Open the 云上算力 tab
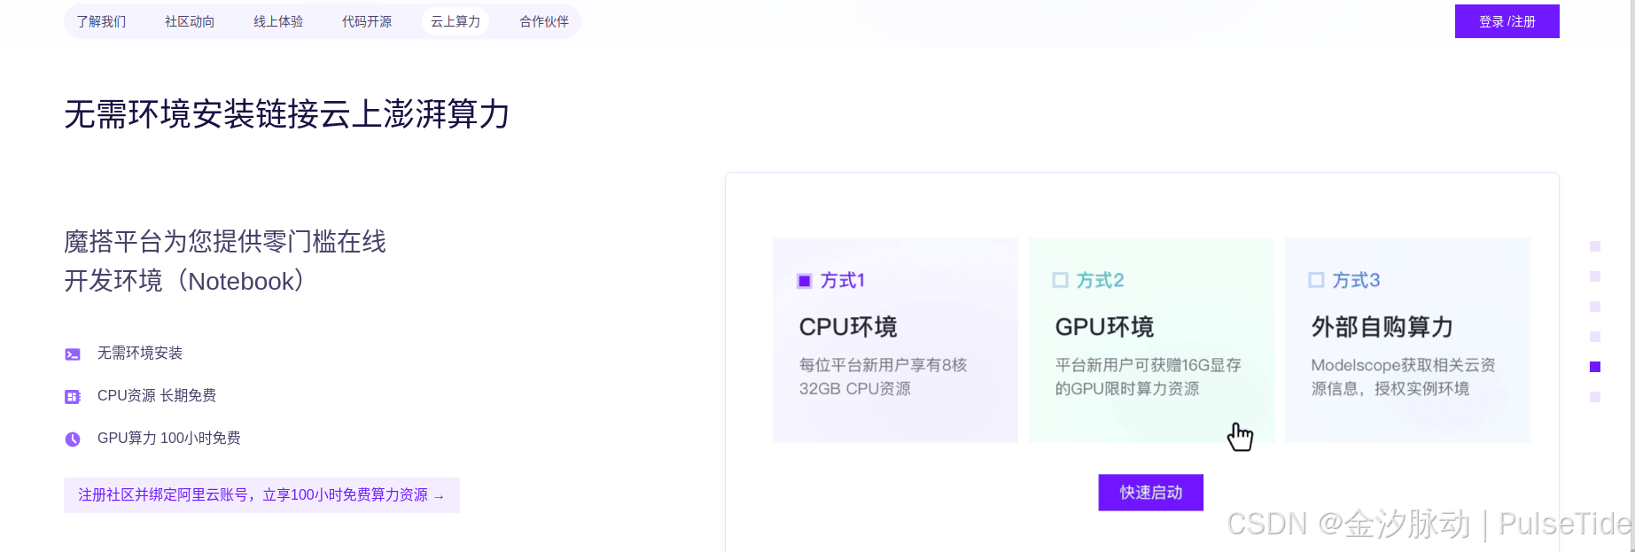Screen dimensions: 1635x552 [x=455, y=21]
